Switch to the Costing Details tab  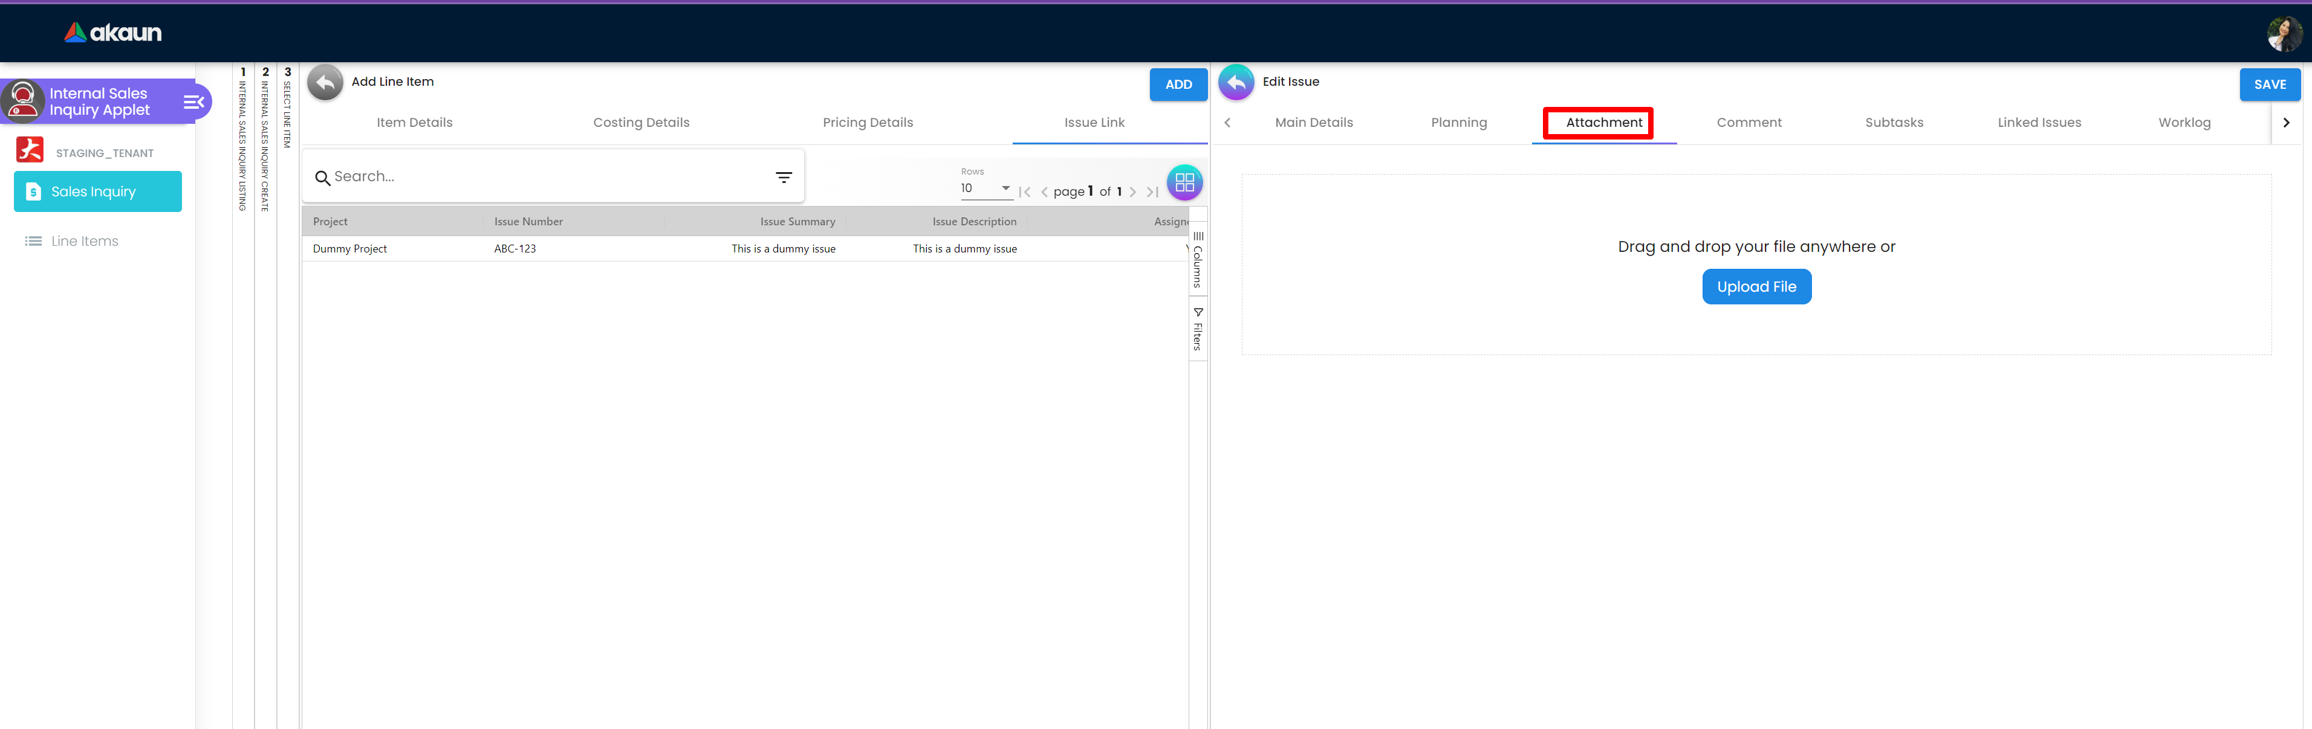641,123
